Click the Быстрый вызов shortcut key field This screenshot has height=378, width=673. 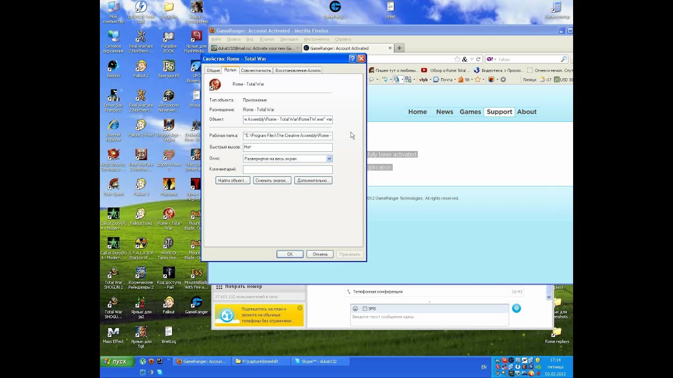point(288,147)
